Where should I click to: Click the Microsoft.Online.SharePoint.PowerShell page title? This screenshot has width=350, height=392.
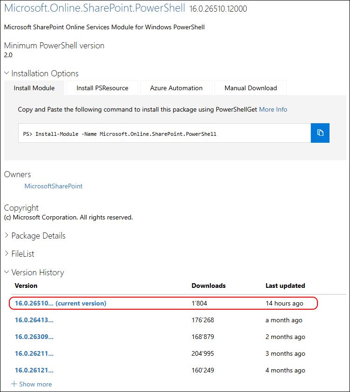94,8
